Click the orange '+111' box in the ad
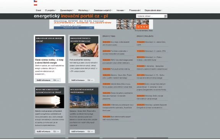220x140 pixels. pyautogui.click(x=142, y=27)
